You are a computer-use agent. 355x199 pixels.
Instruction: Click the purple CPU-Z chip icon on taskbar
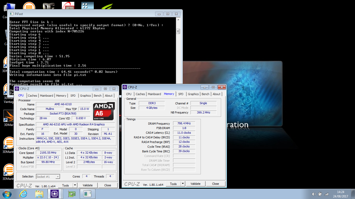coord(55,194)
